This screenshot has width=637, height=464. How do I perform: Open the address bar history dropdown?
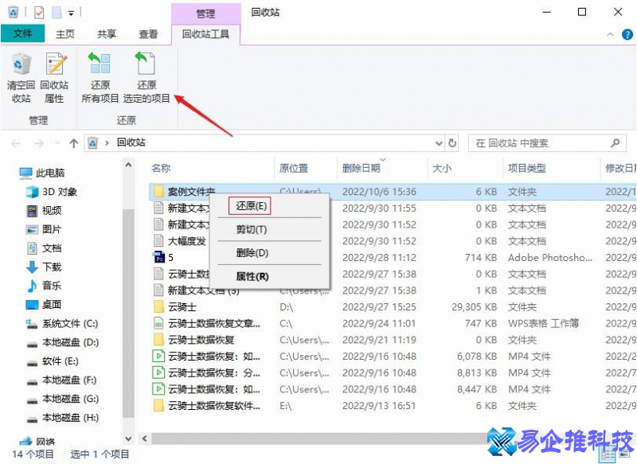tap(440, 142)
